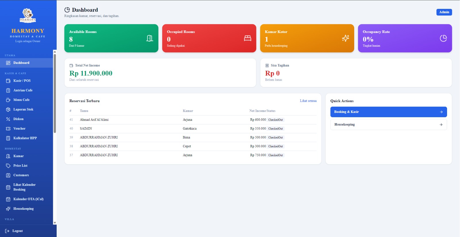Open the Price List tag icon
The width and height of the screenshot is (460, 237).
pos(8,166)
